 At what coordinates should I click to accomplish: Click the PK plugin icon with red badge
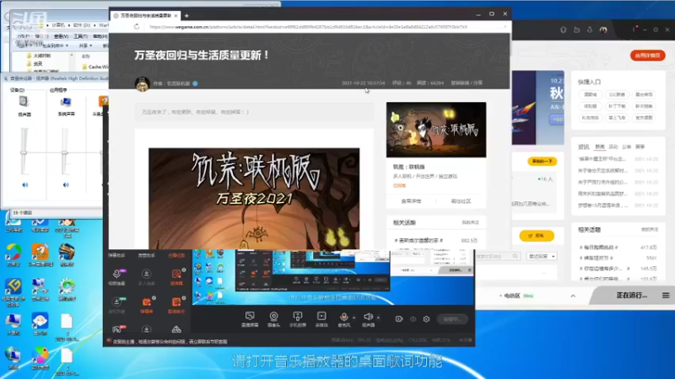coord(117,329)
